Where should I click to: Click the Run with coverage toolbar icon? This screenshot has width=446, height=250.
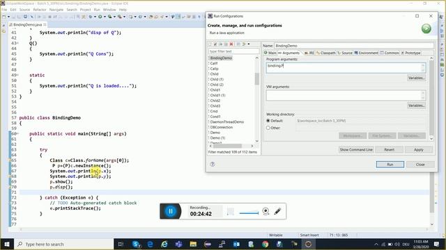coord(110,17)
